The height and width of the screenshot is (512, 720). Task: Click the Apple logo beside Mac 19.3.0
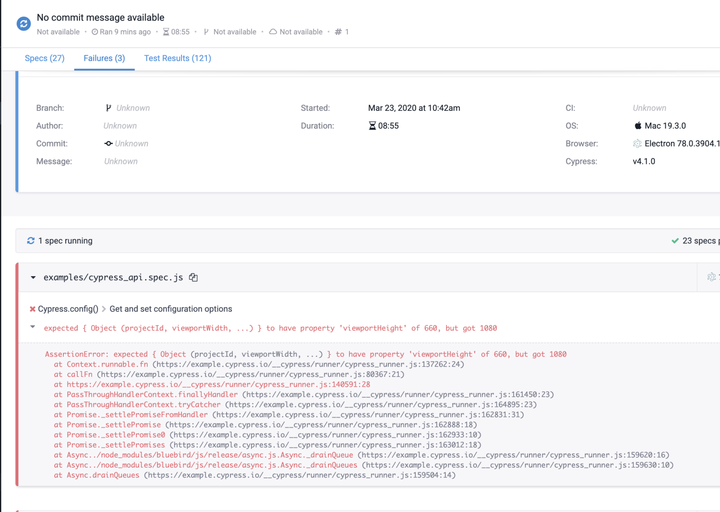[x=638, y=126]
